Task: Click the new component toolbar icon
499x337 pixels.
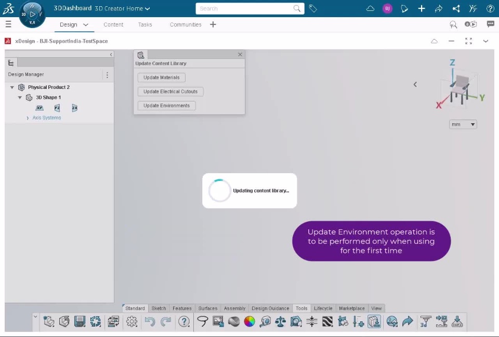Action: [x=49, y=321]
